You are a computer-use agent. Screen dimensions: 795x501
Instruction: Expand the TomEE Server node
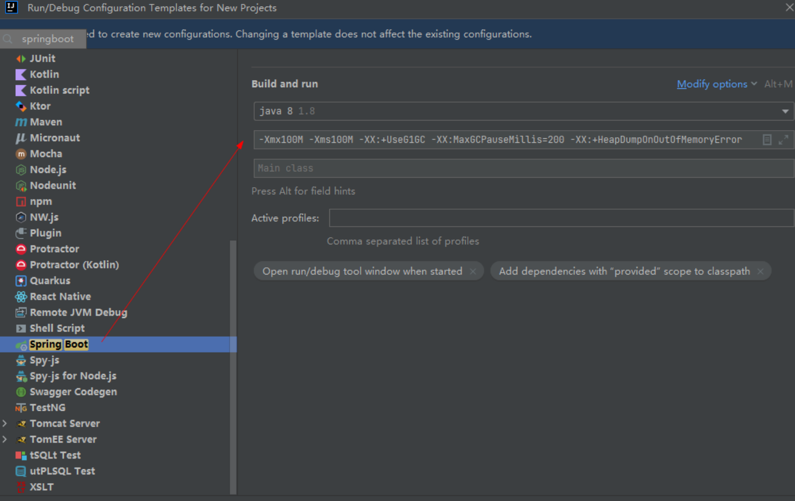pyautogui.click(x=5, y=439)
